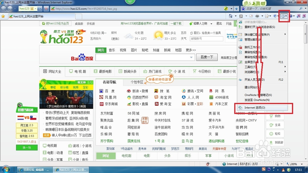Open the address bar history dropdown
The image size is (308, 173).
pyautogui.click(x=231, y=9)
